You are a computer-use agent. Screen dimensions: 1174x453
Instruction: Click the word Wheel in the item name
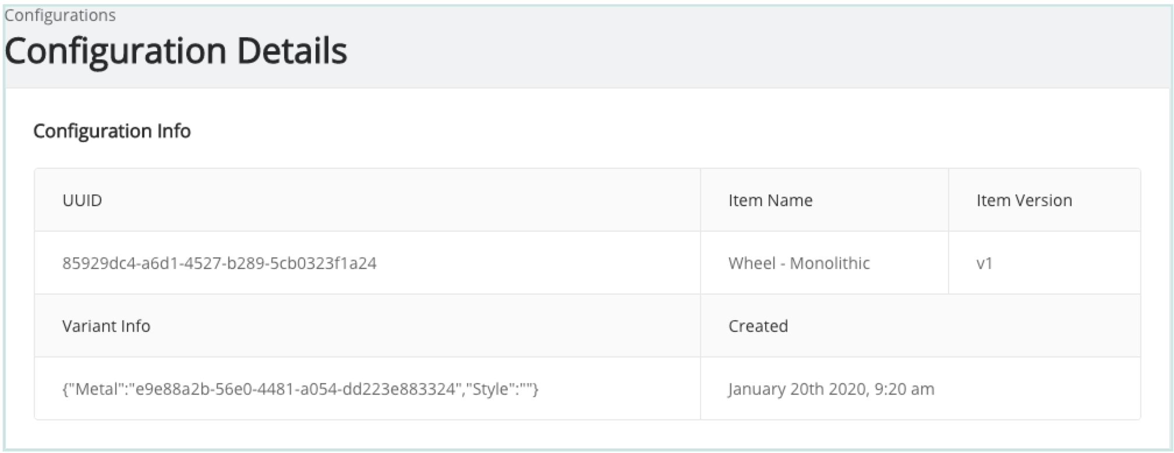752,263
